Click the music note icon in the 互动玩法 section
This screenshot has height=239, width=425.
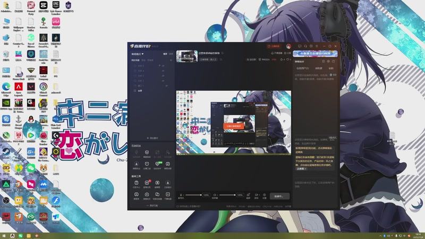pos(168,165)
